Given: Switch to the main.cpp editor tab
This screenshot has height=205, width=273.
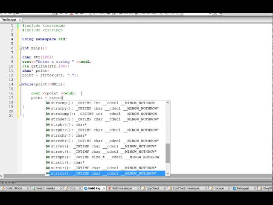Looking at the screenshot, I should (x=9, y=20).
